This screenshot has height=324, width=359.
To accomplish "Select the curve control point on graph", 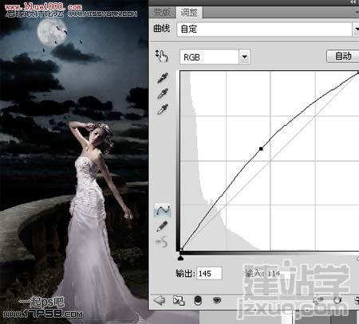I will click(261, 149).
